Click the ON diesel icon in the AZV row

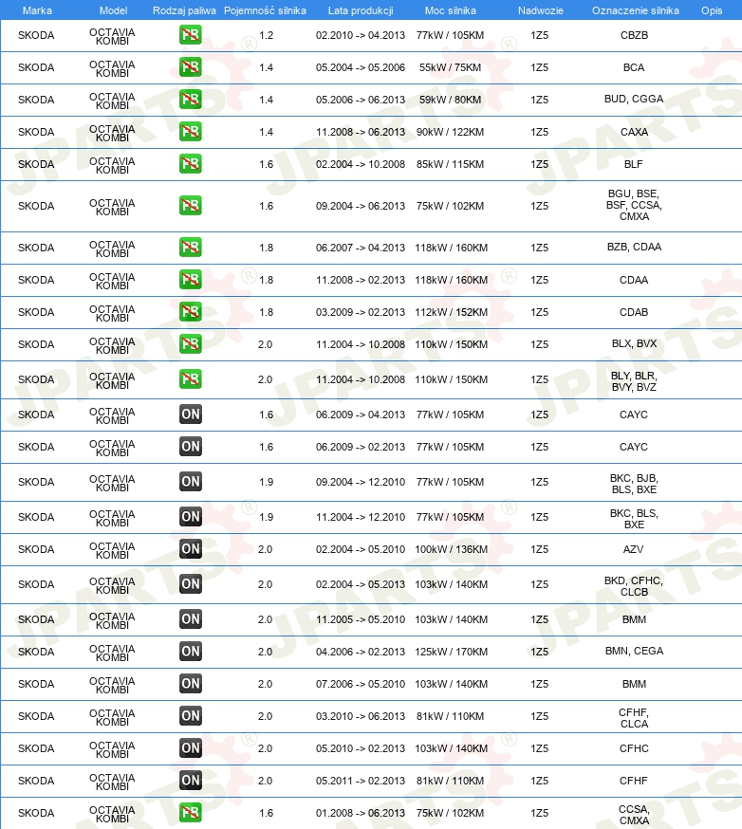point(191,549)
